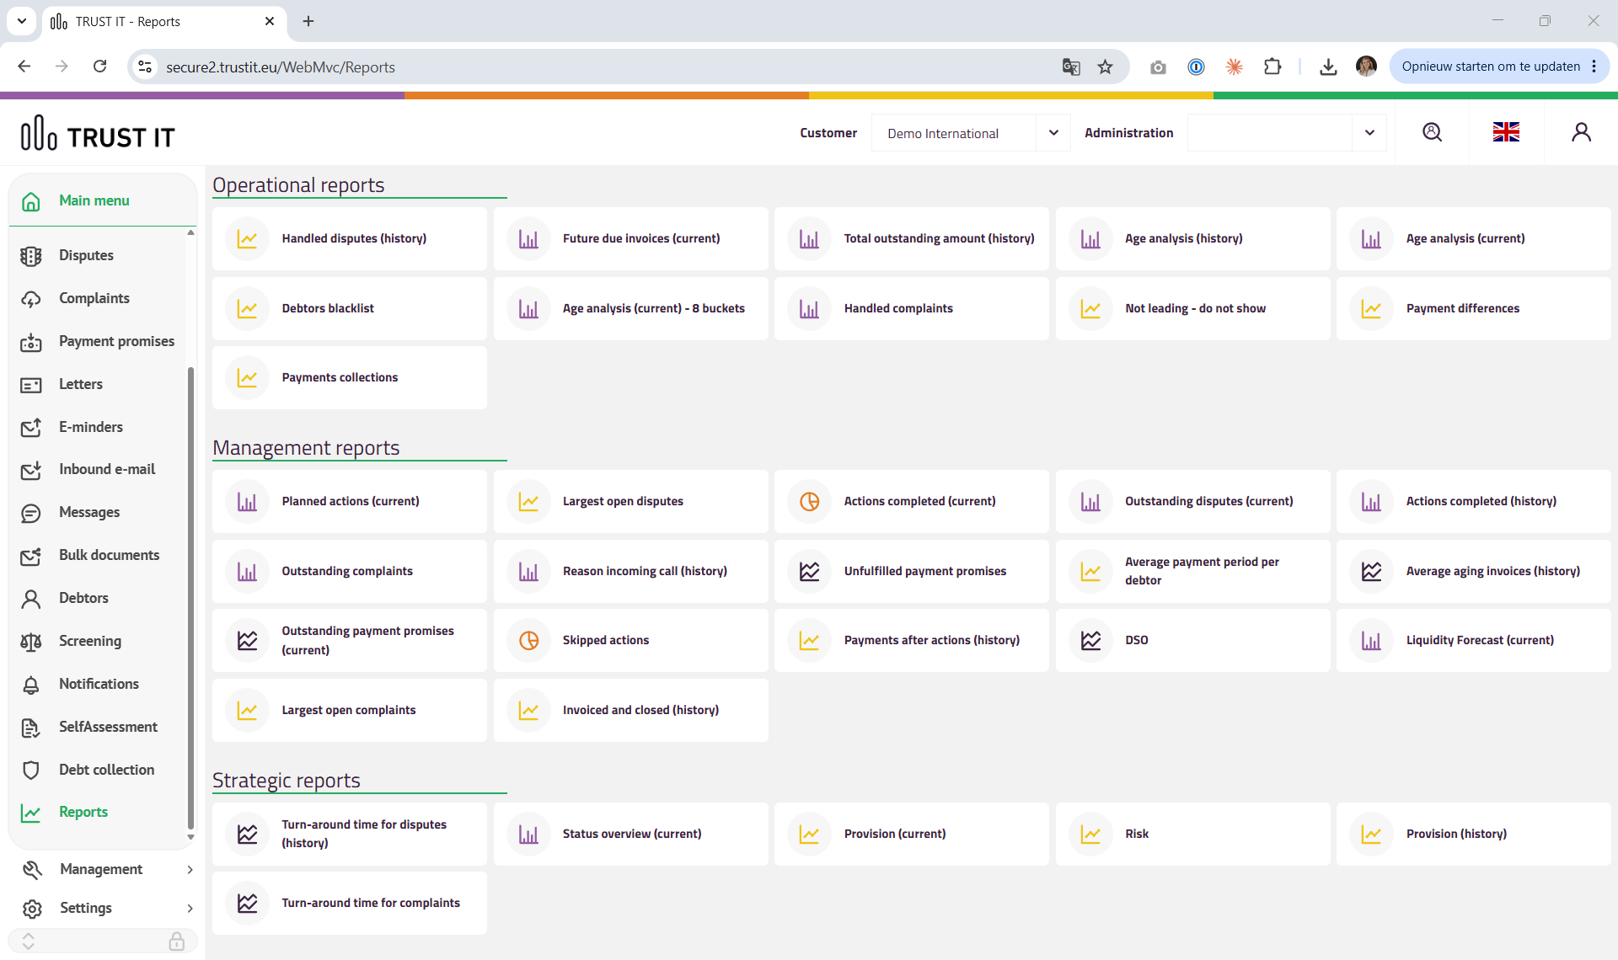Open Average payment period per debtor
This screenshot has height=960, width=1618.
1193,572
